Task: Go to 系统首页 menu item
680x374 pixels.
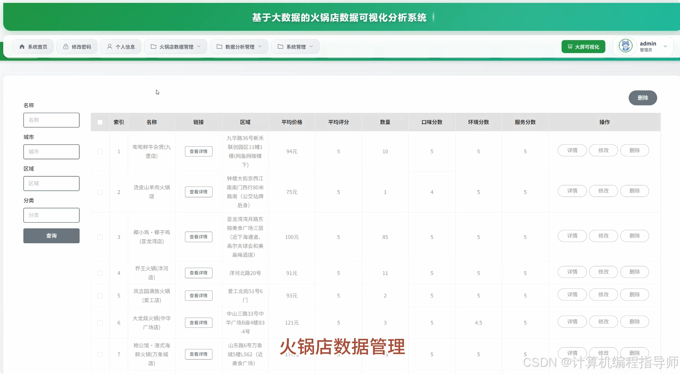Action: (33, 47)
